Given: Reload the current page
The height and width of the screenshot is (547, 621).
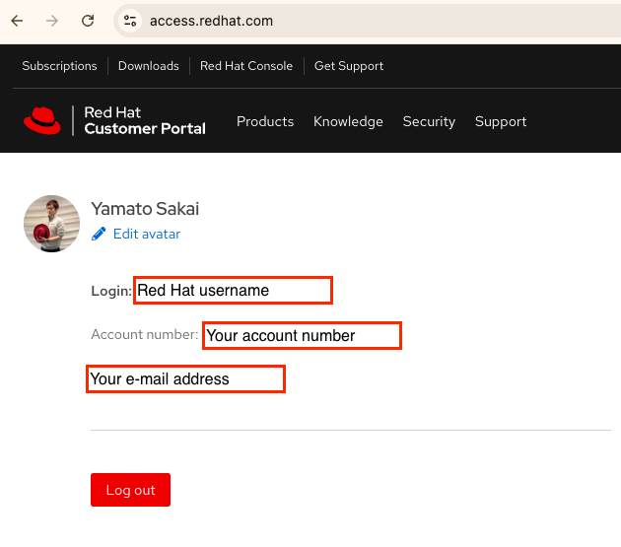Looking at the screenshot, I should 88,21.
